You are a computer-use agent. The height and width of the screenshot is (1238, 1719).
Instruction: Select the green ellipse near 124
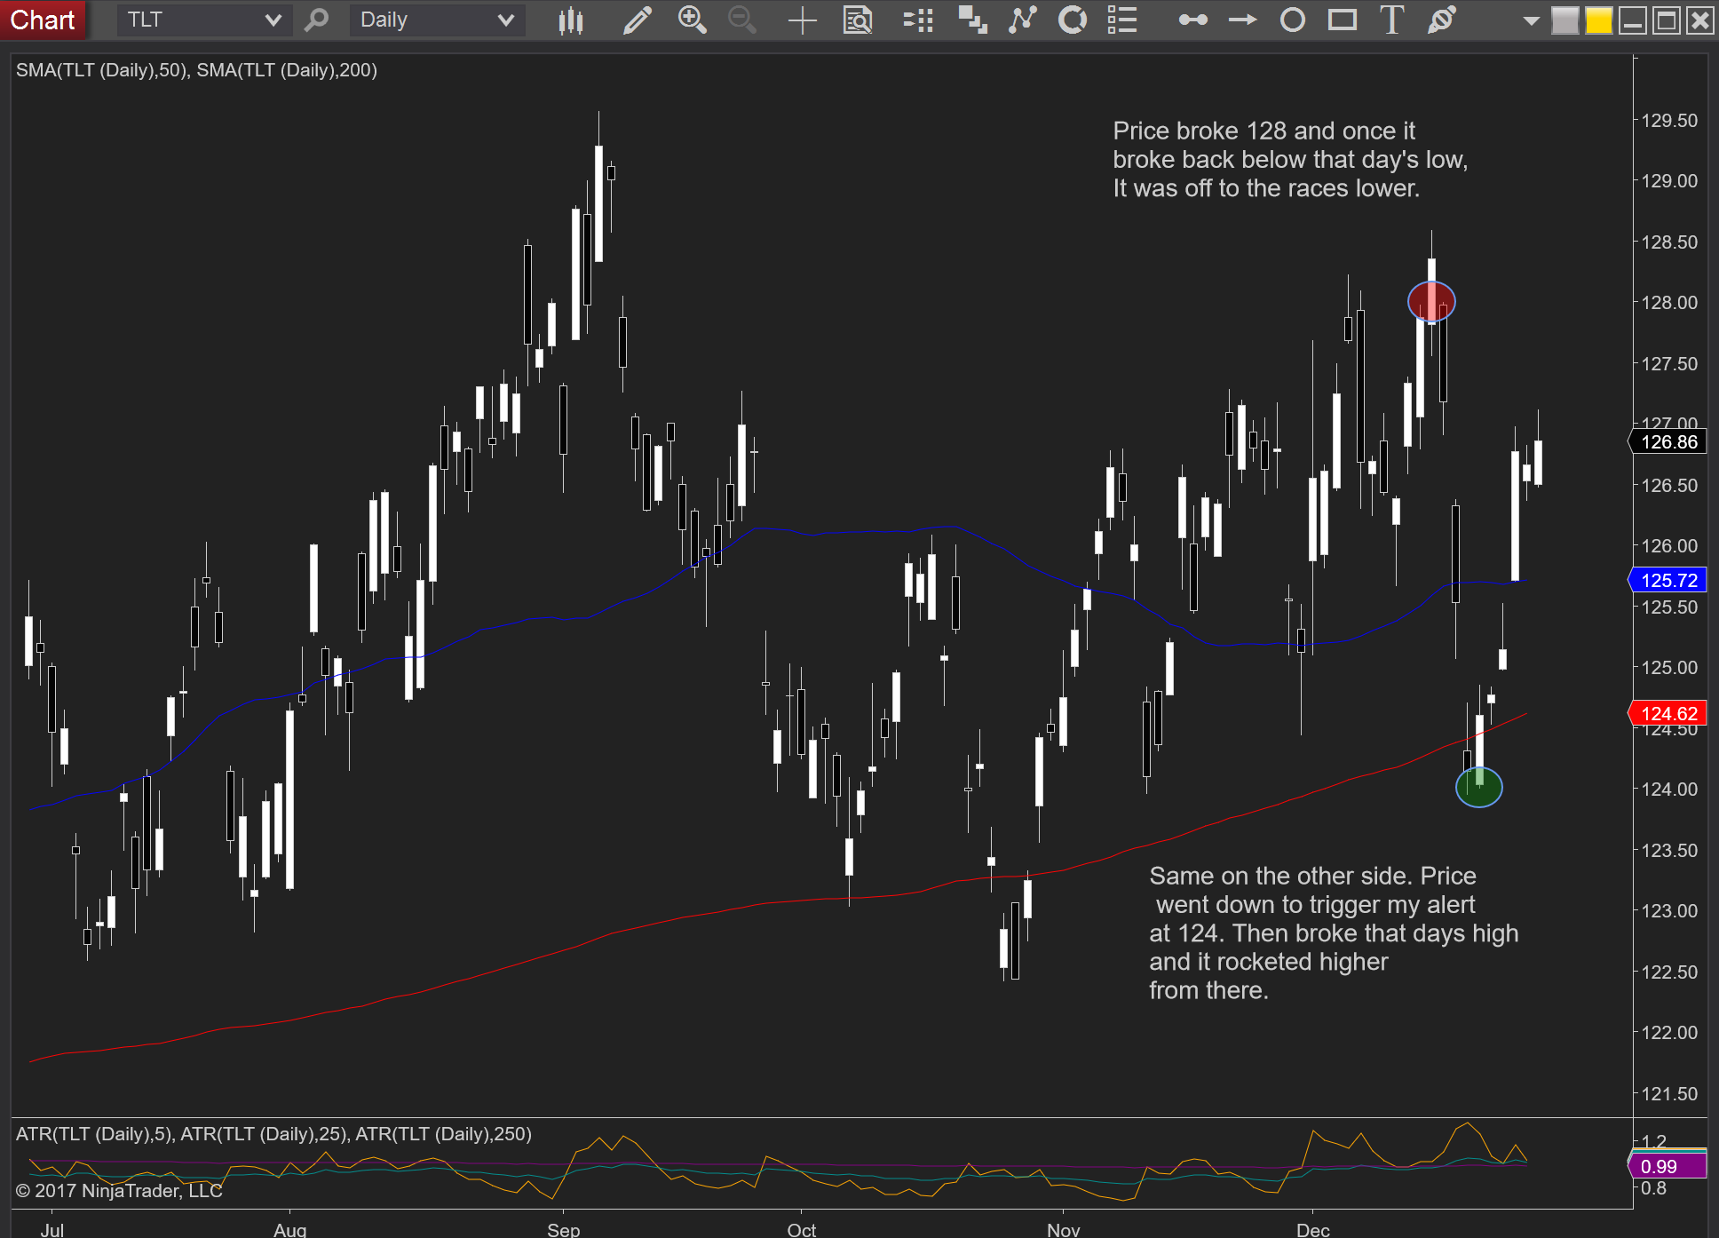(x=1479, y=787)
